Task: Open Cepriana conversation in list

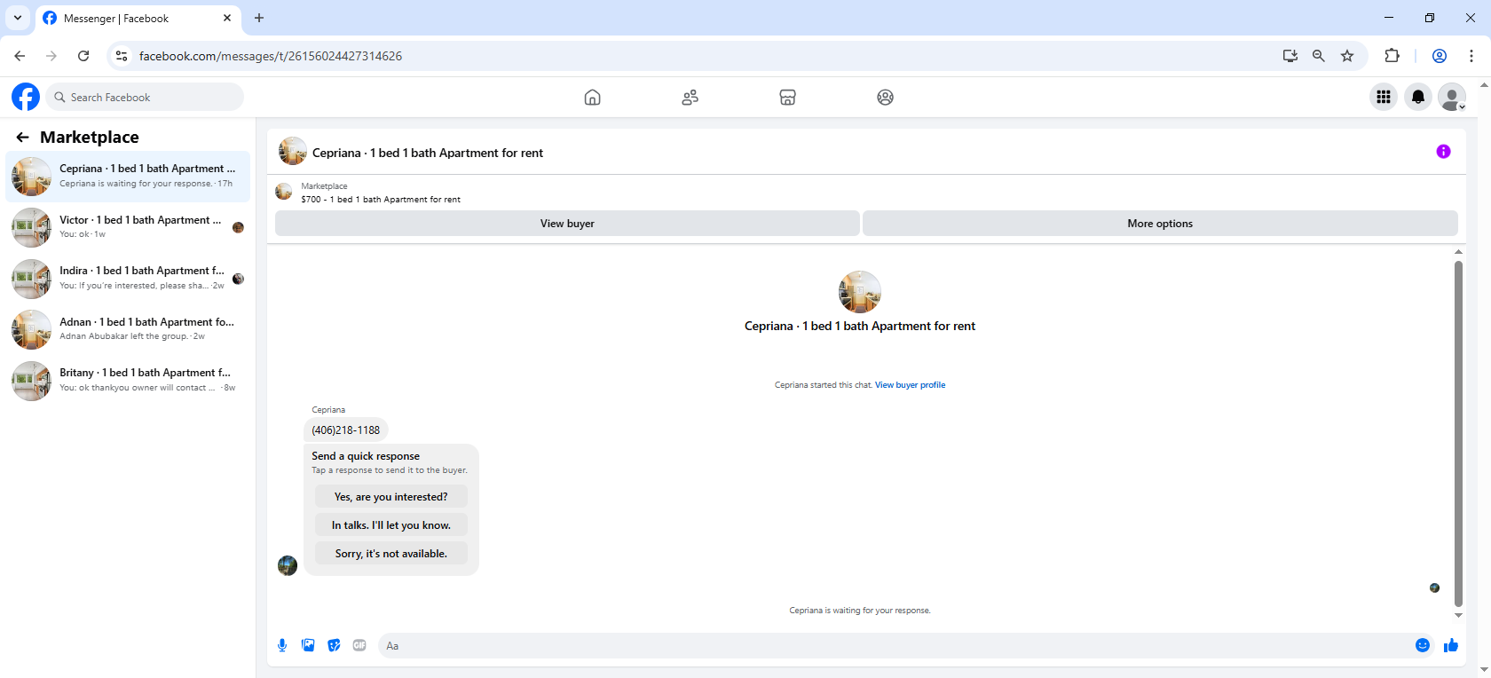Action: click(x=128, y=176)
